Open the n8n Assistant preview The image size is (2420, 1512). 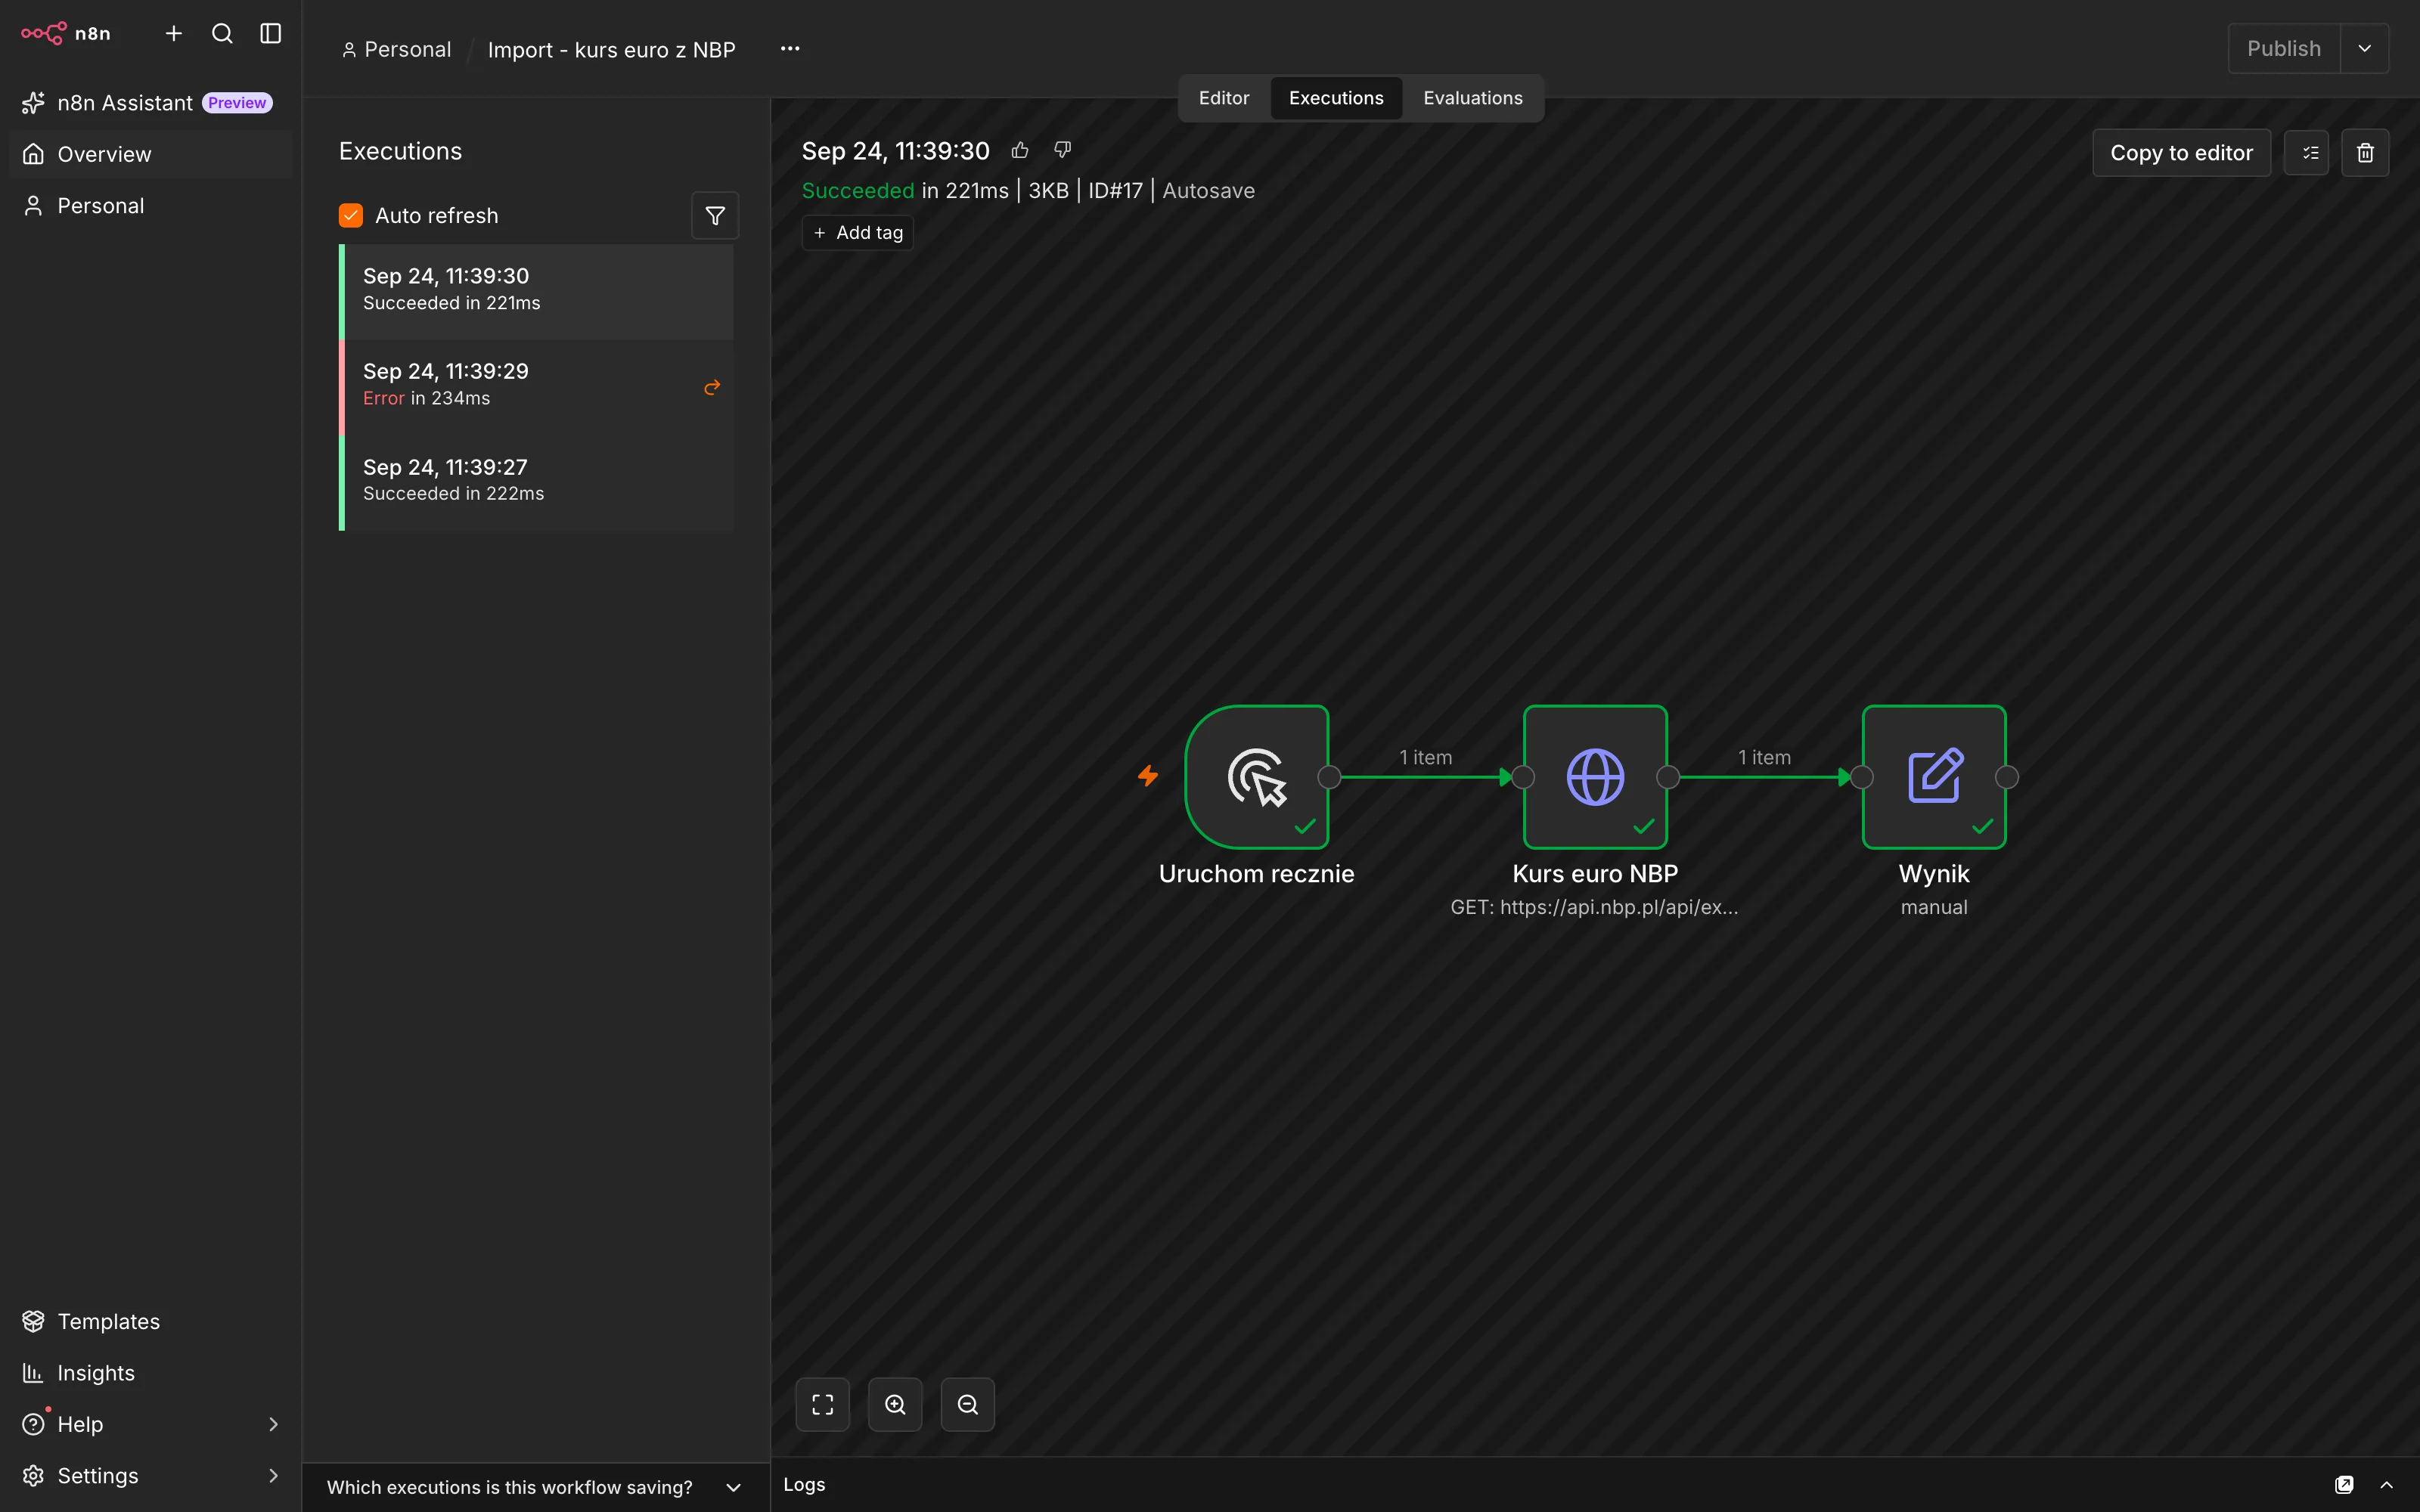(x=150, y=103)
